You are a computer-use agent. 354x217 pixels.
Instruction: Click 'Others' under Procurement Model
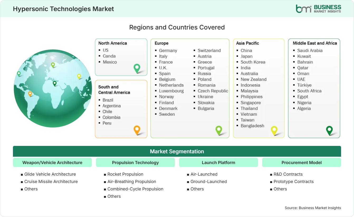pyautogui.click(x=280, y=189)
